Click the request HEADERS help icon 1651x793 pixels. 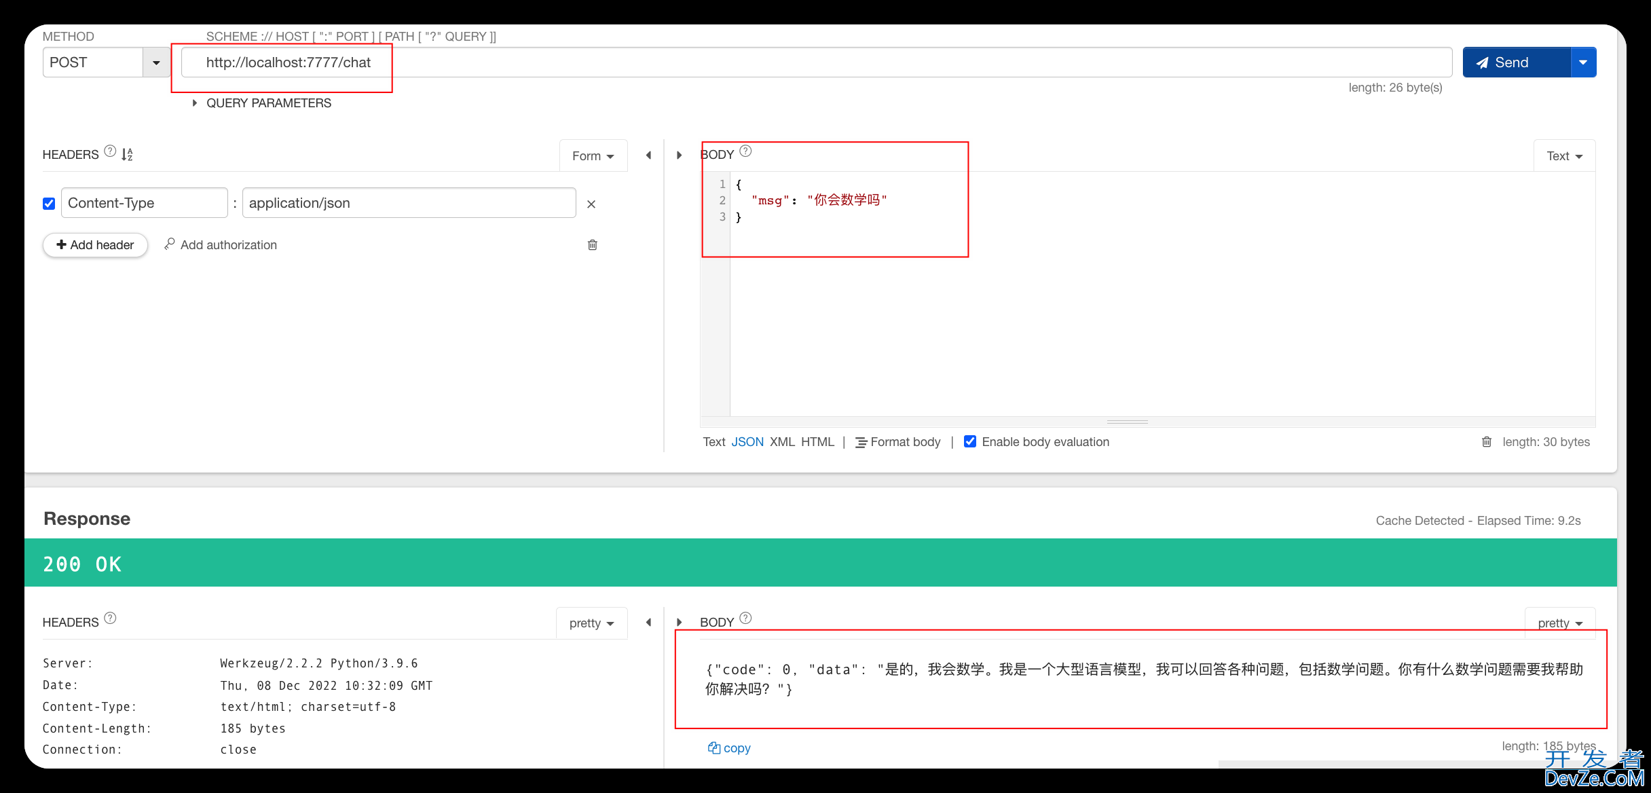(x=110, y=151)
